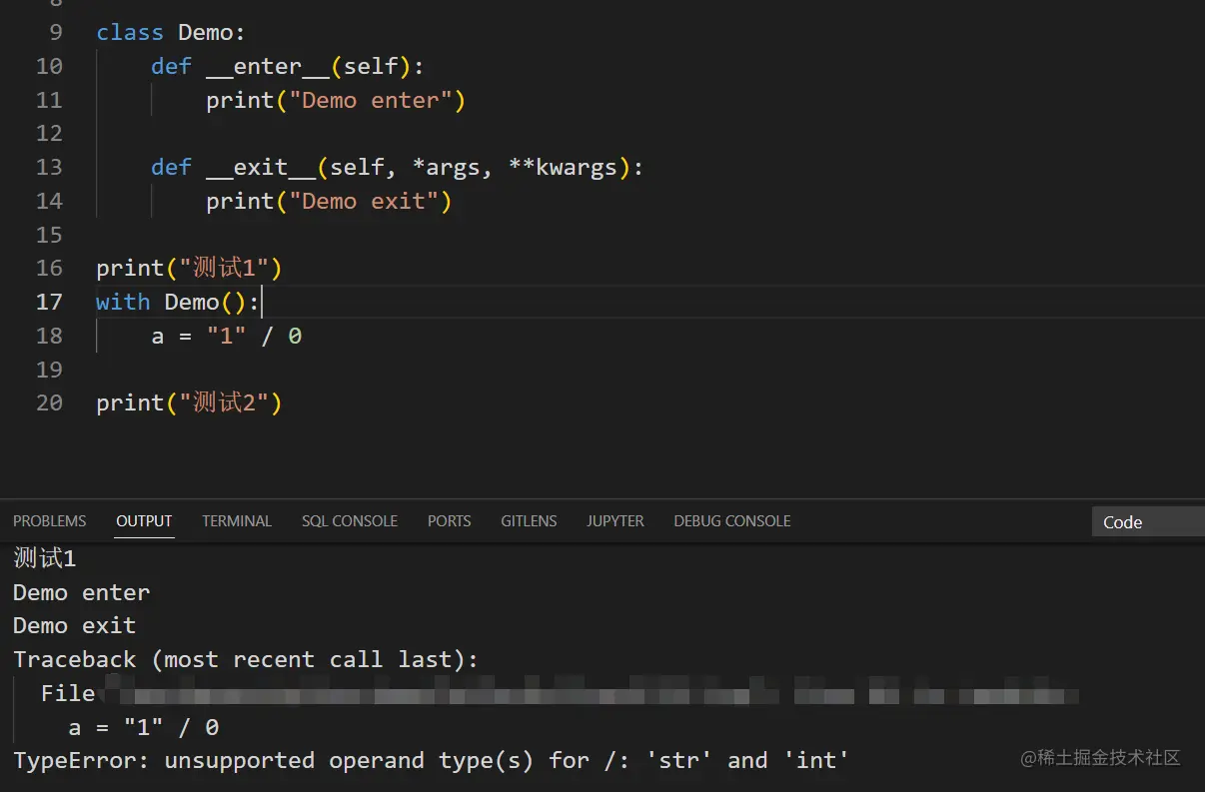Screen dimensions: 1205x792
Task: Open the GITLENS panel tab
Action: tap(529, 521)
